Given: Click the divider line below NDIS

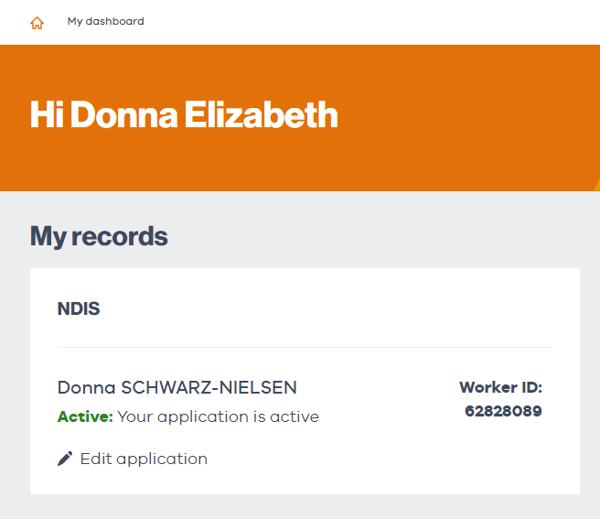Looking at the screenshot, I should tap(305, 348).
